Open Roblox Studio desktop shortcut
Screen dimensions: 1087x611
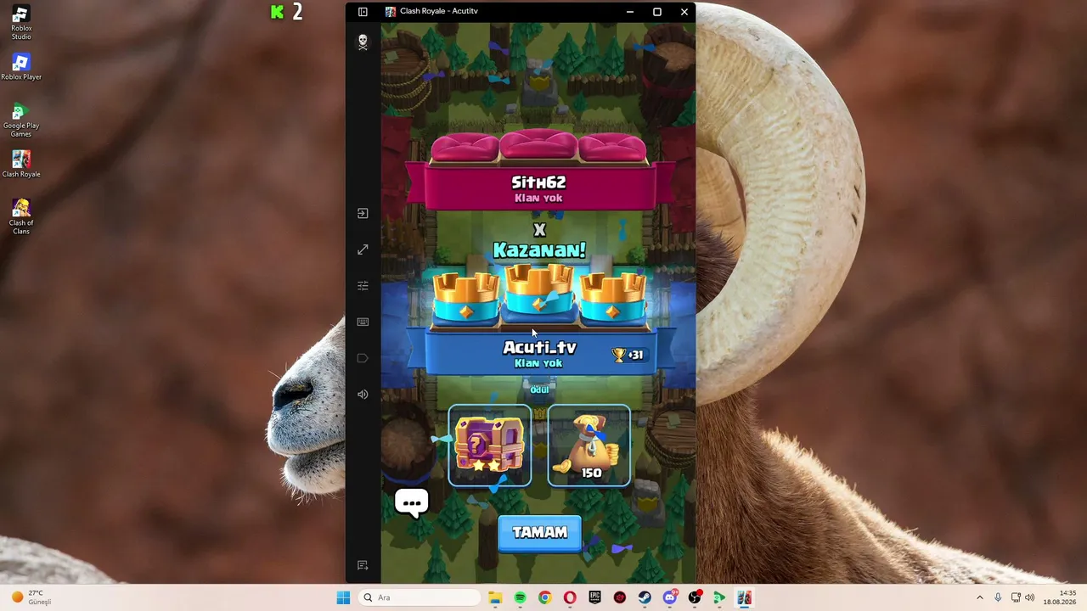[x=21, y=23]
